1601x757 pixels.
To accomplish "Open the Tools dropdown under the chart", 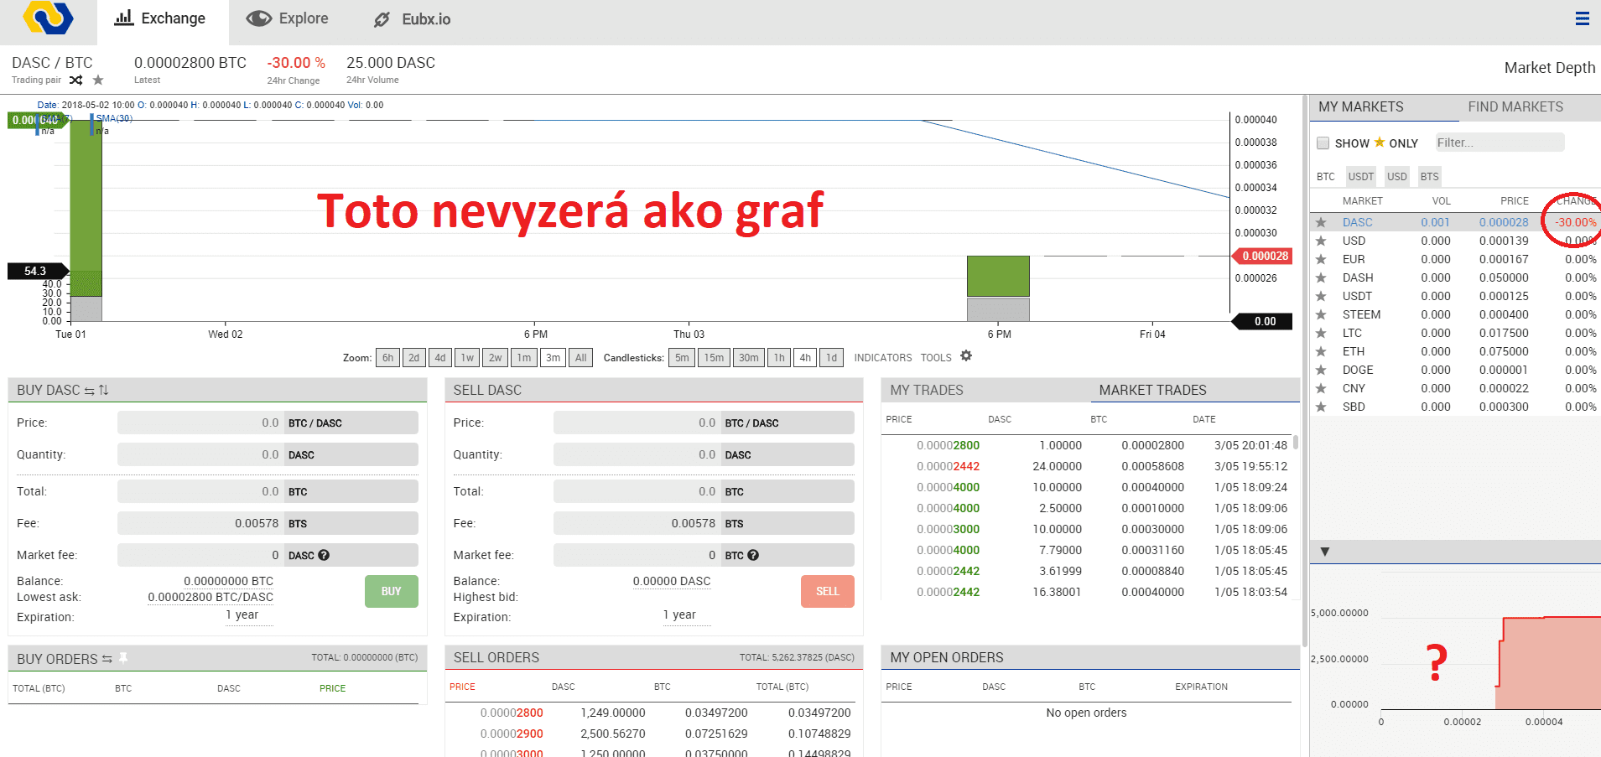I will click(x=935, y=358).
